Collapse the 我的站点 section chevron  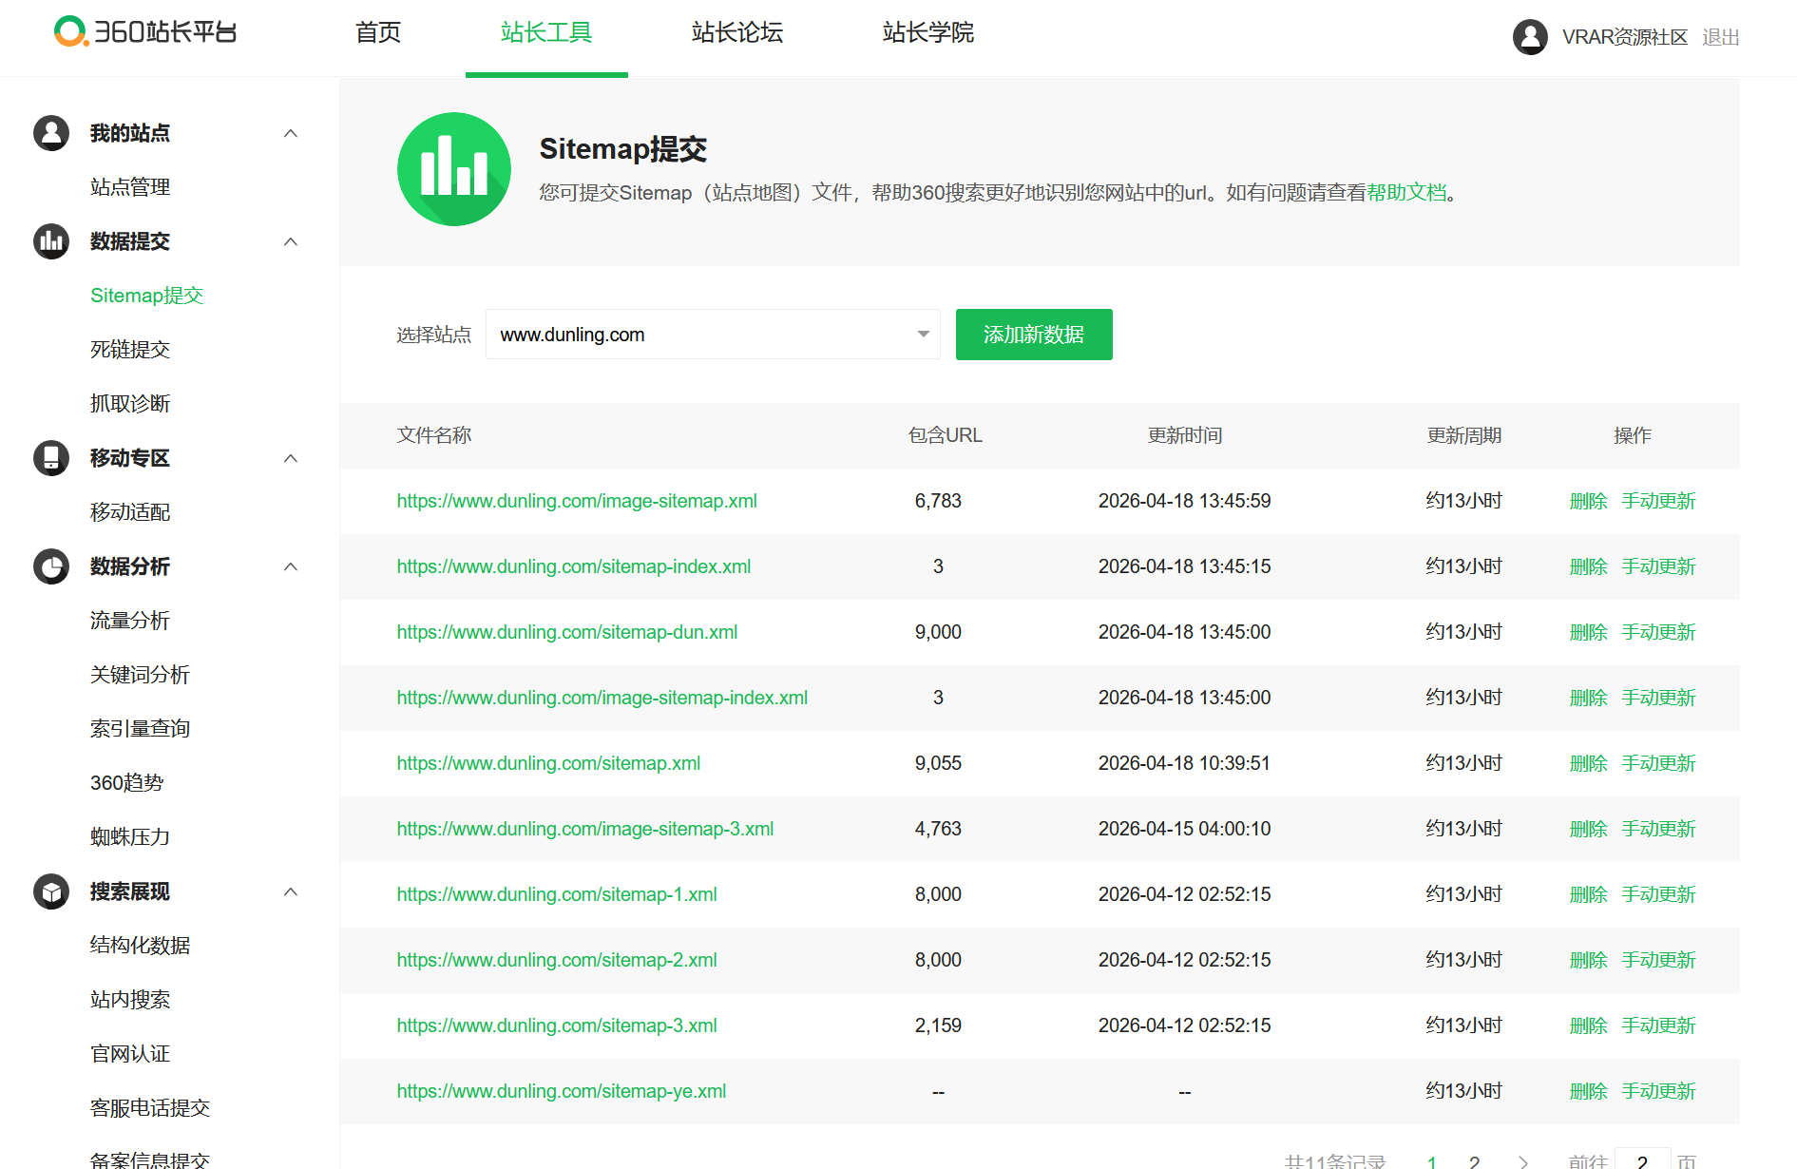(291, 133)
